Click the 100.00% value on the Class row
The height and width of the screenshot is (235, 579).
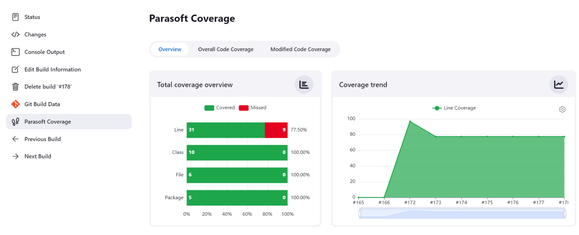tap(300, 152)
